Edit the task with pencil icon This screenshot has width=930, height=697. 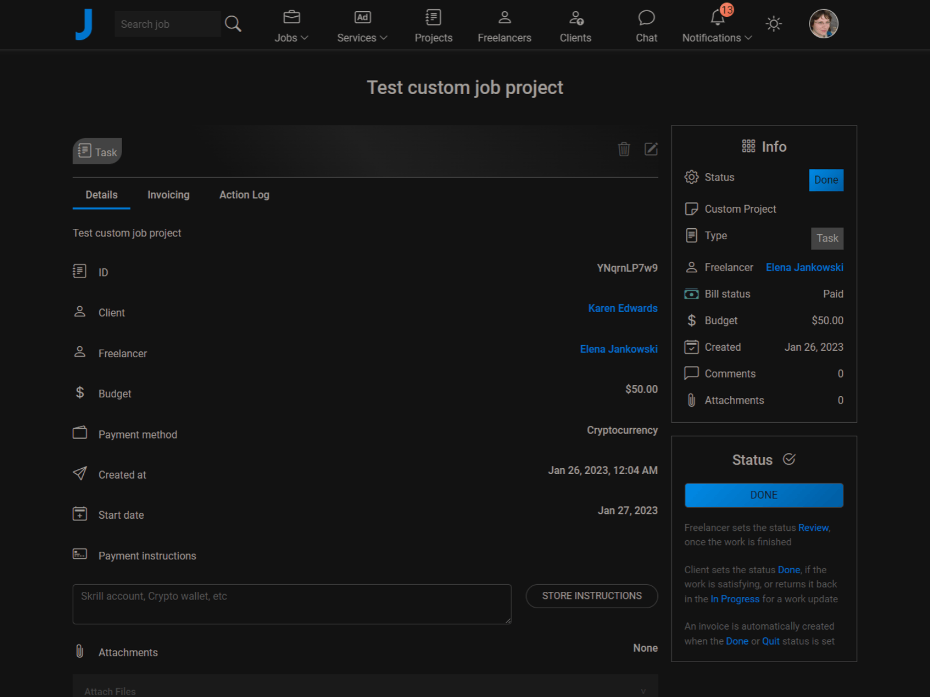[651, 149]
